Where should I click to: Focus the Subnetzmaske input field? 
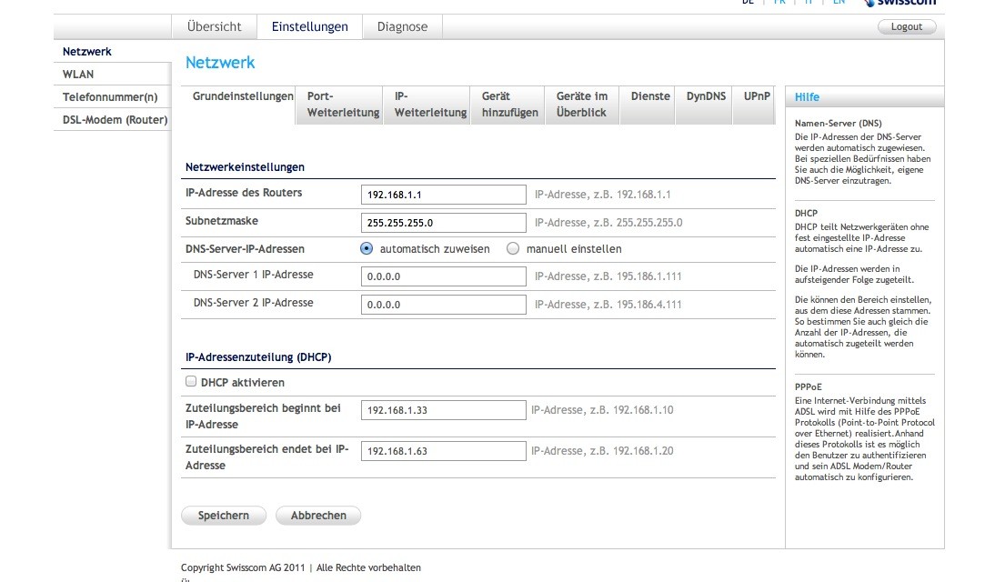(443, 223)
